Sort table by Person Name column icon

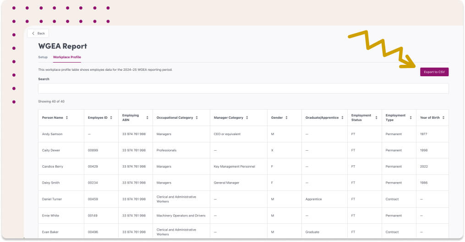click(x=67, y=118)
